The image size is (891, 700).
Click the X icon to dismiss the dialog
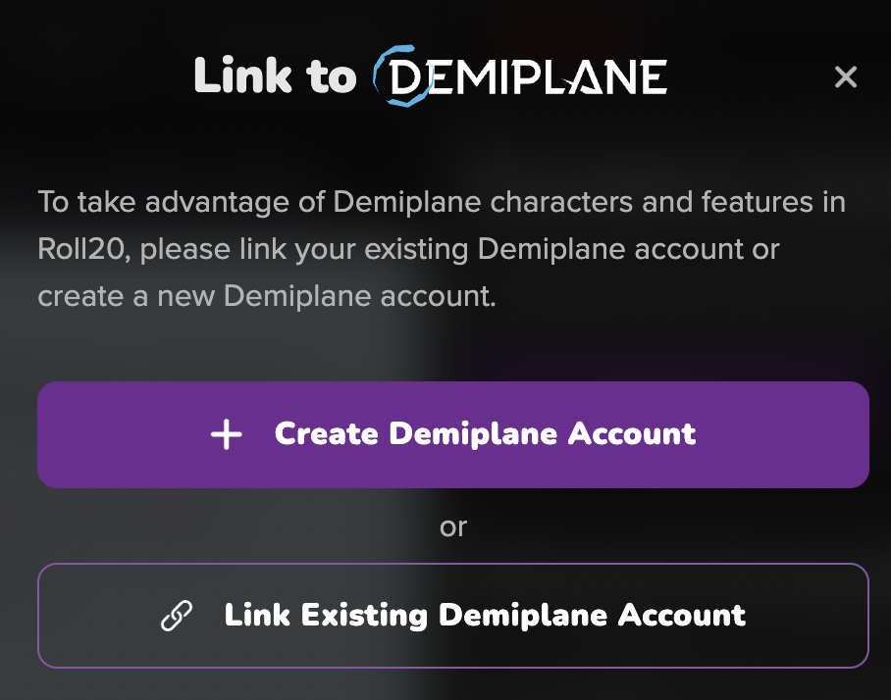coord(847,75)
